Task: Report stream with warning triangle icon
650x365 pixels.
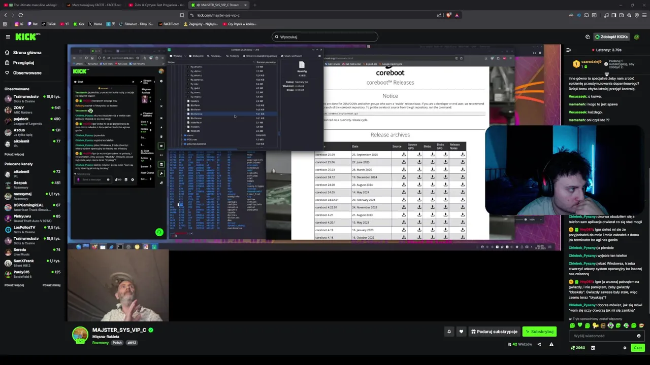Action: tap(551, 344)
